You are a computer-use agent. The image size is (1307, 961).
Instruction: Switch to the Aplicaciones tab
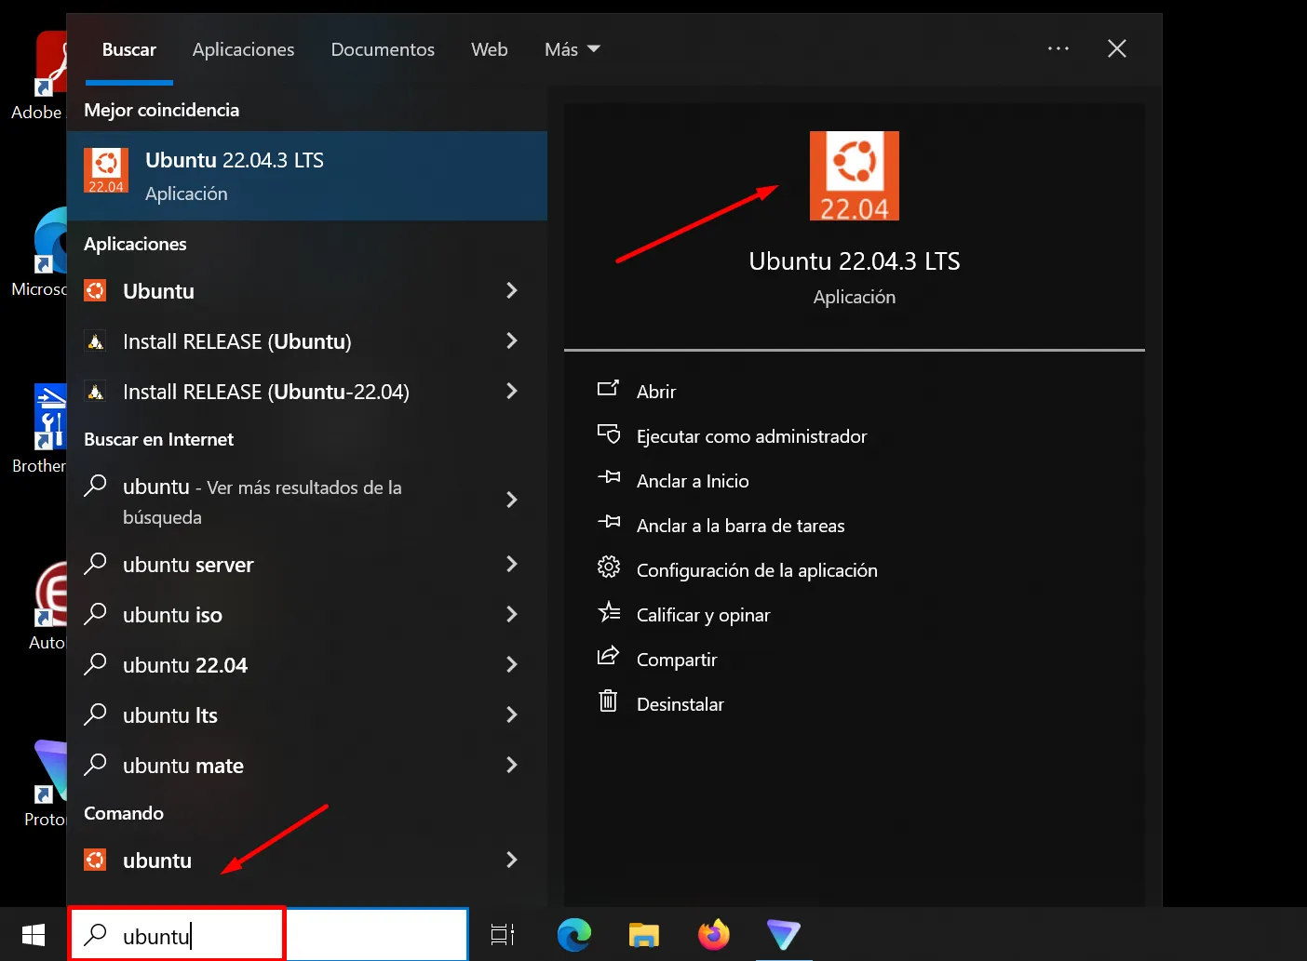point(243,49)
